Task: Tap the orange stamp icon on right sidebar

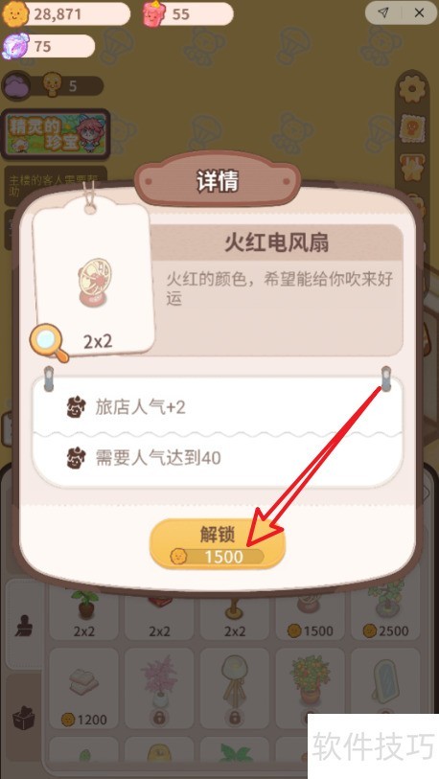Action: tap(411, 128)
